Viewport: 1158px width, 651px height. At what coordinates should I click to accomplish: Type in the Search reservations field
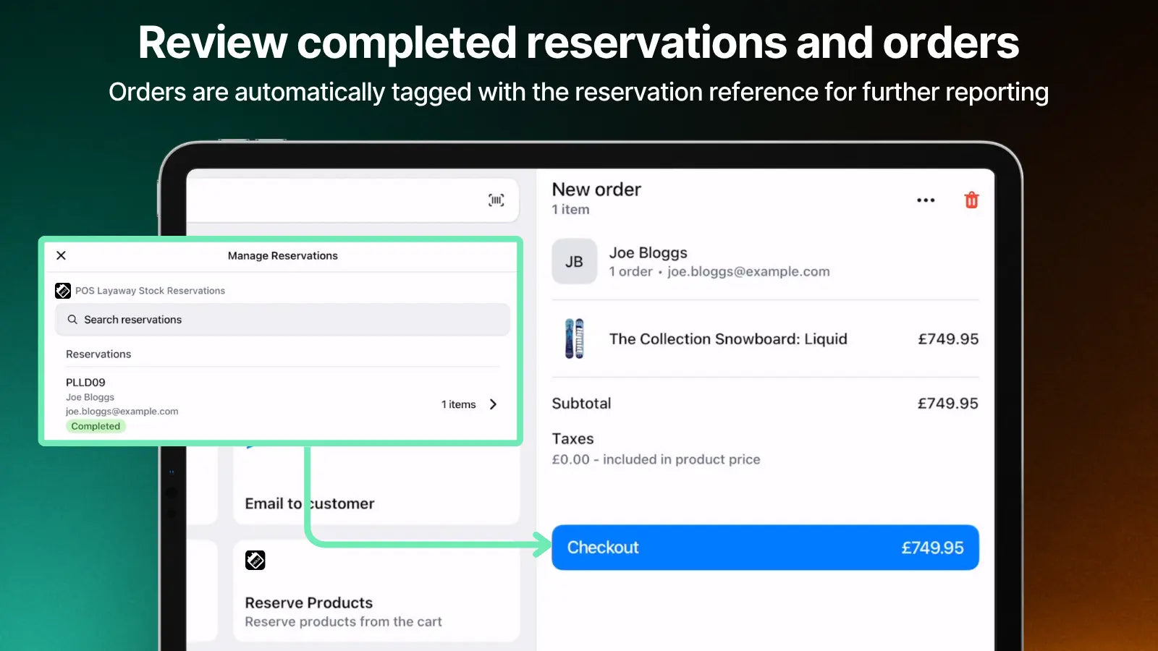point(289,320)
